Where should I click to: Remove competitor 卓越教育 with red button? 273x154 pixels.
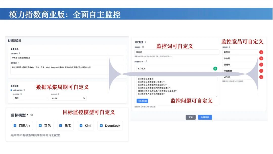pos(261,71)
